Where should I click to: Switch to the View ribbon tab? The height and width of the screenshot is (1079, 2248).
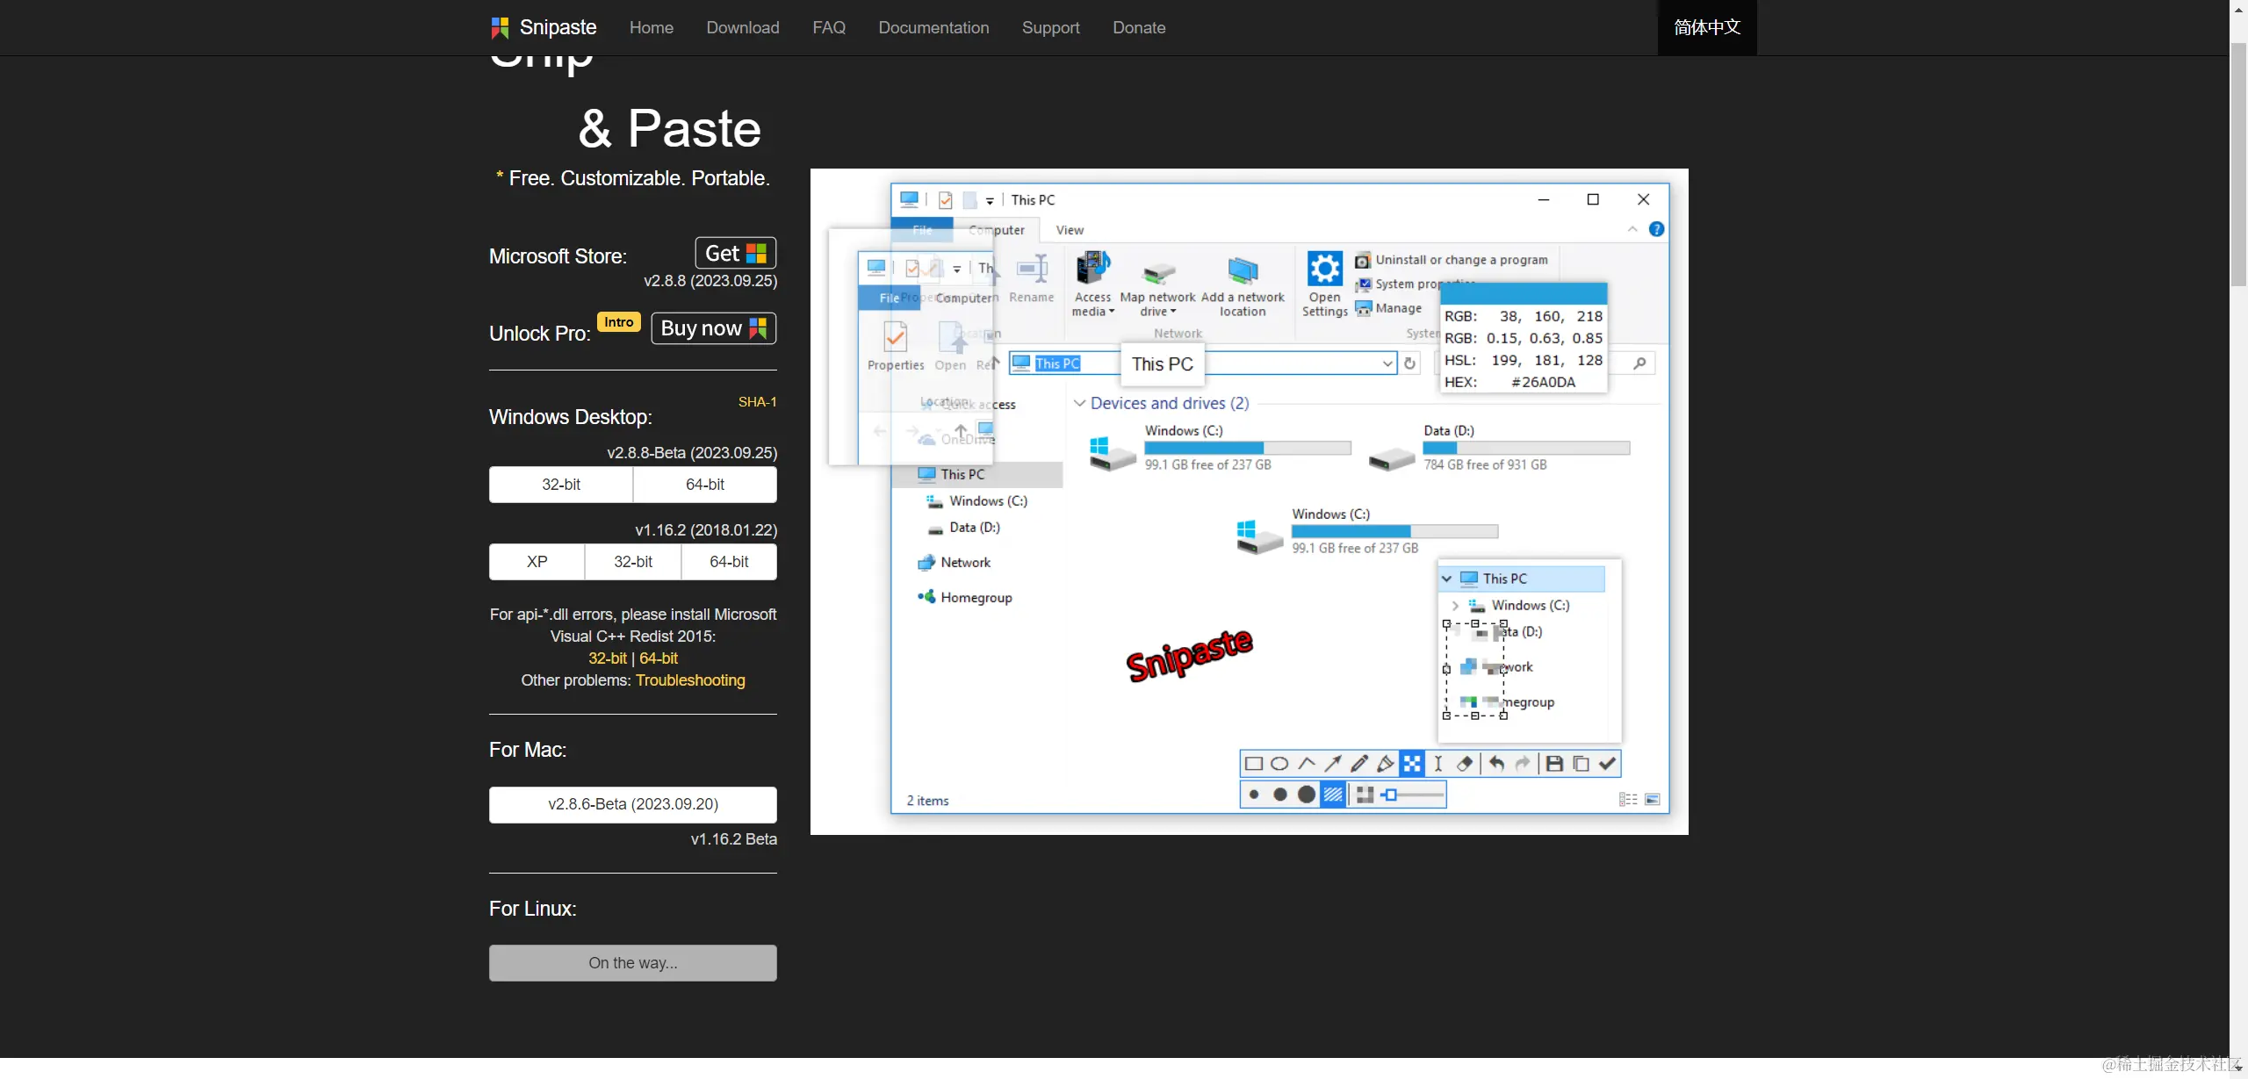click(1070, 230)
